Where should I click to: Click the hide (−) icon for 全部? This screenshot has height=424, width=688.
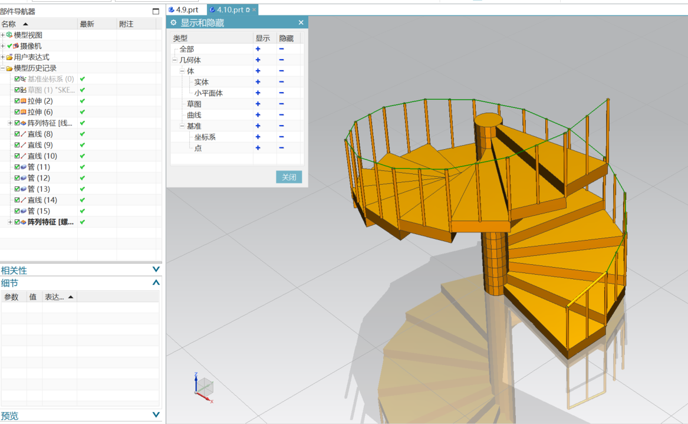click(x=281, y=49)
